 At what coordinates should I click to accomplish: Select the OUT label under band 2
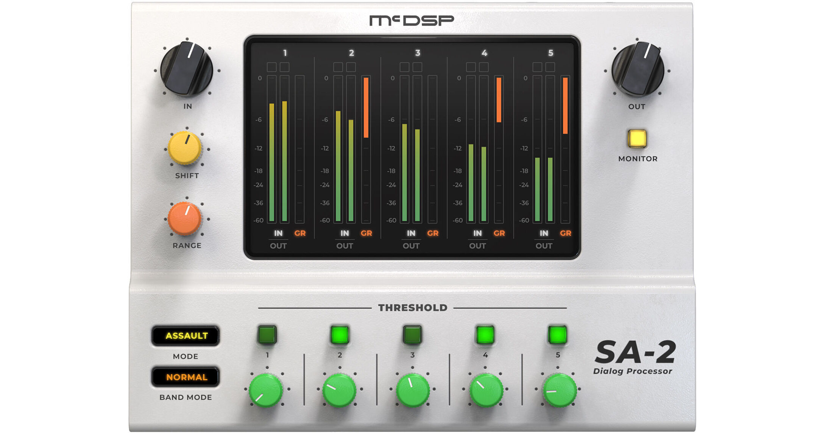pos(345,246)
